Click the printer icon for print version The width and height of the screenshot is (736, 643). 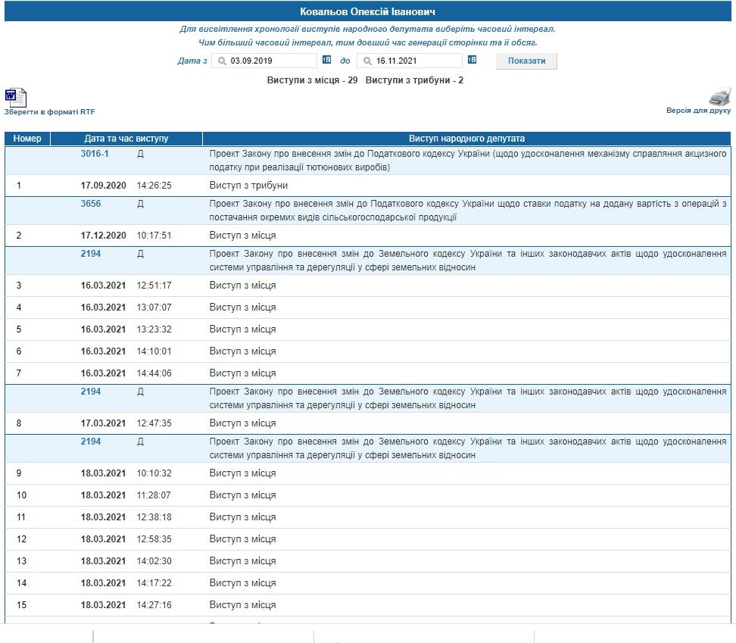pos(719,96)
